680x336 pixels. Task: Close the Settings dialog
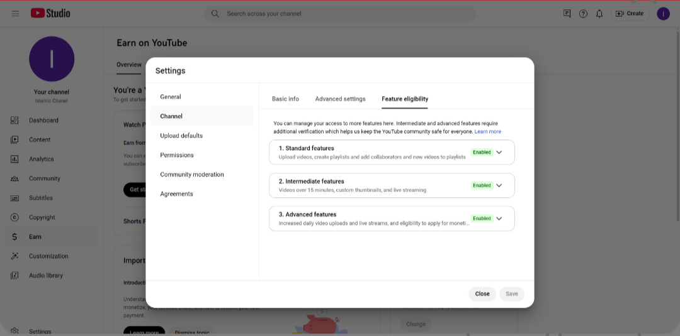click(482, 294)
